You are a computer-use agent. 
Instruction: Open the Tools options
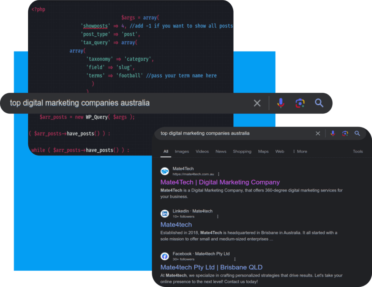click(358, 151)
